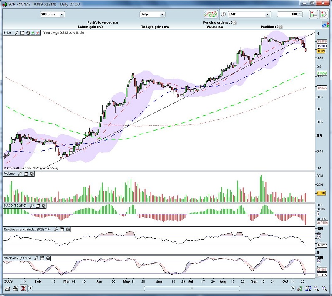Viewport: 332px width, 296px height.
Task: Maximize the Stochastic panel
Action: [43, 258]
